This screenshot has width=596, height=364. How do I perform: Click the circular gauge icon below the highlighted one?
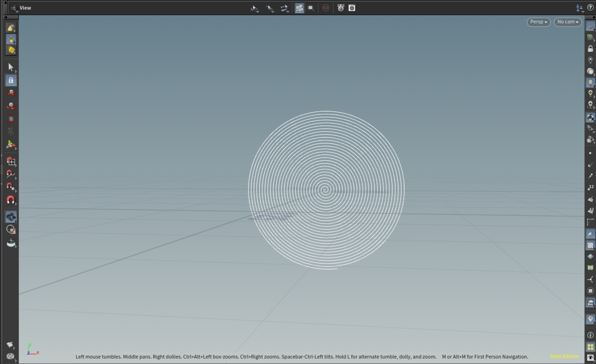(x=11, y=229)
